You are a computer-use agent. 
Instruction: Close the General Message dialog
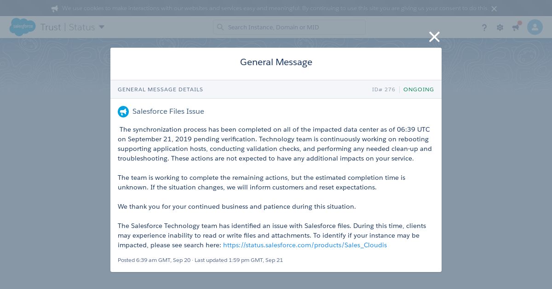pos(434,37)
